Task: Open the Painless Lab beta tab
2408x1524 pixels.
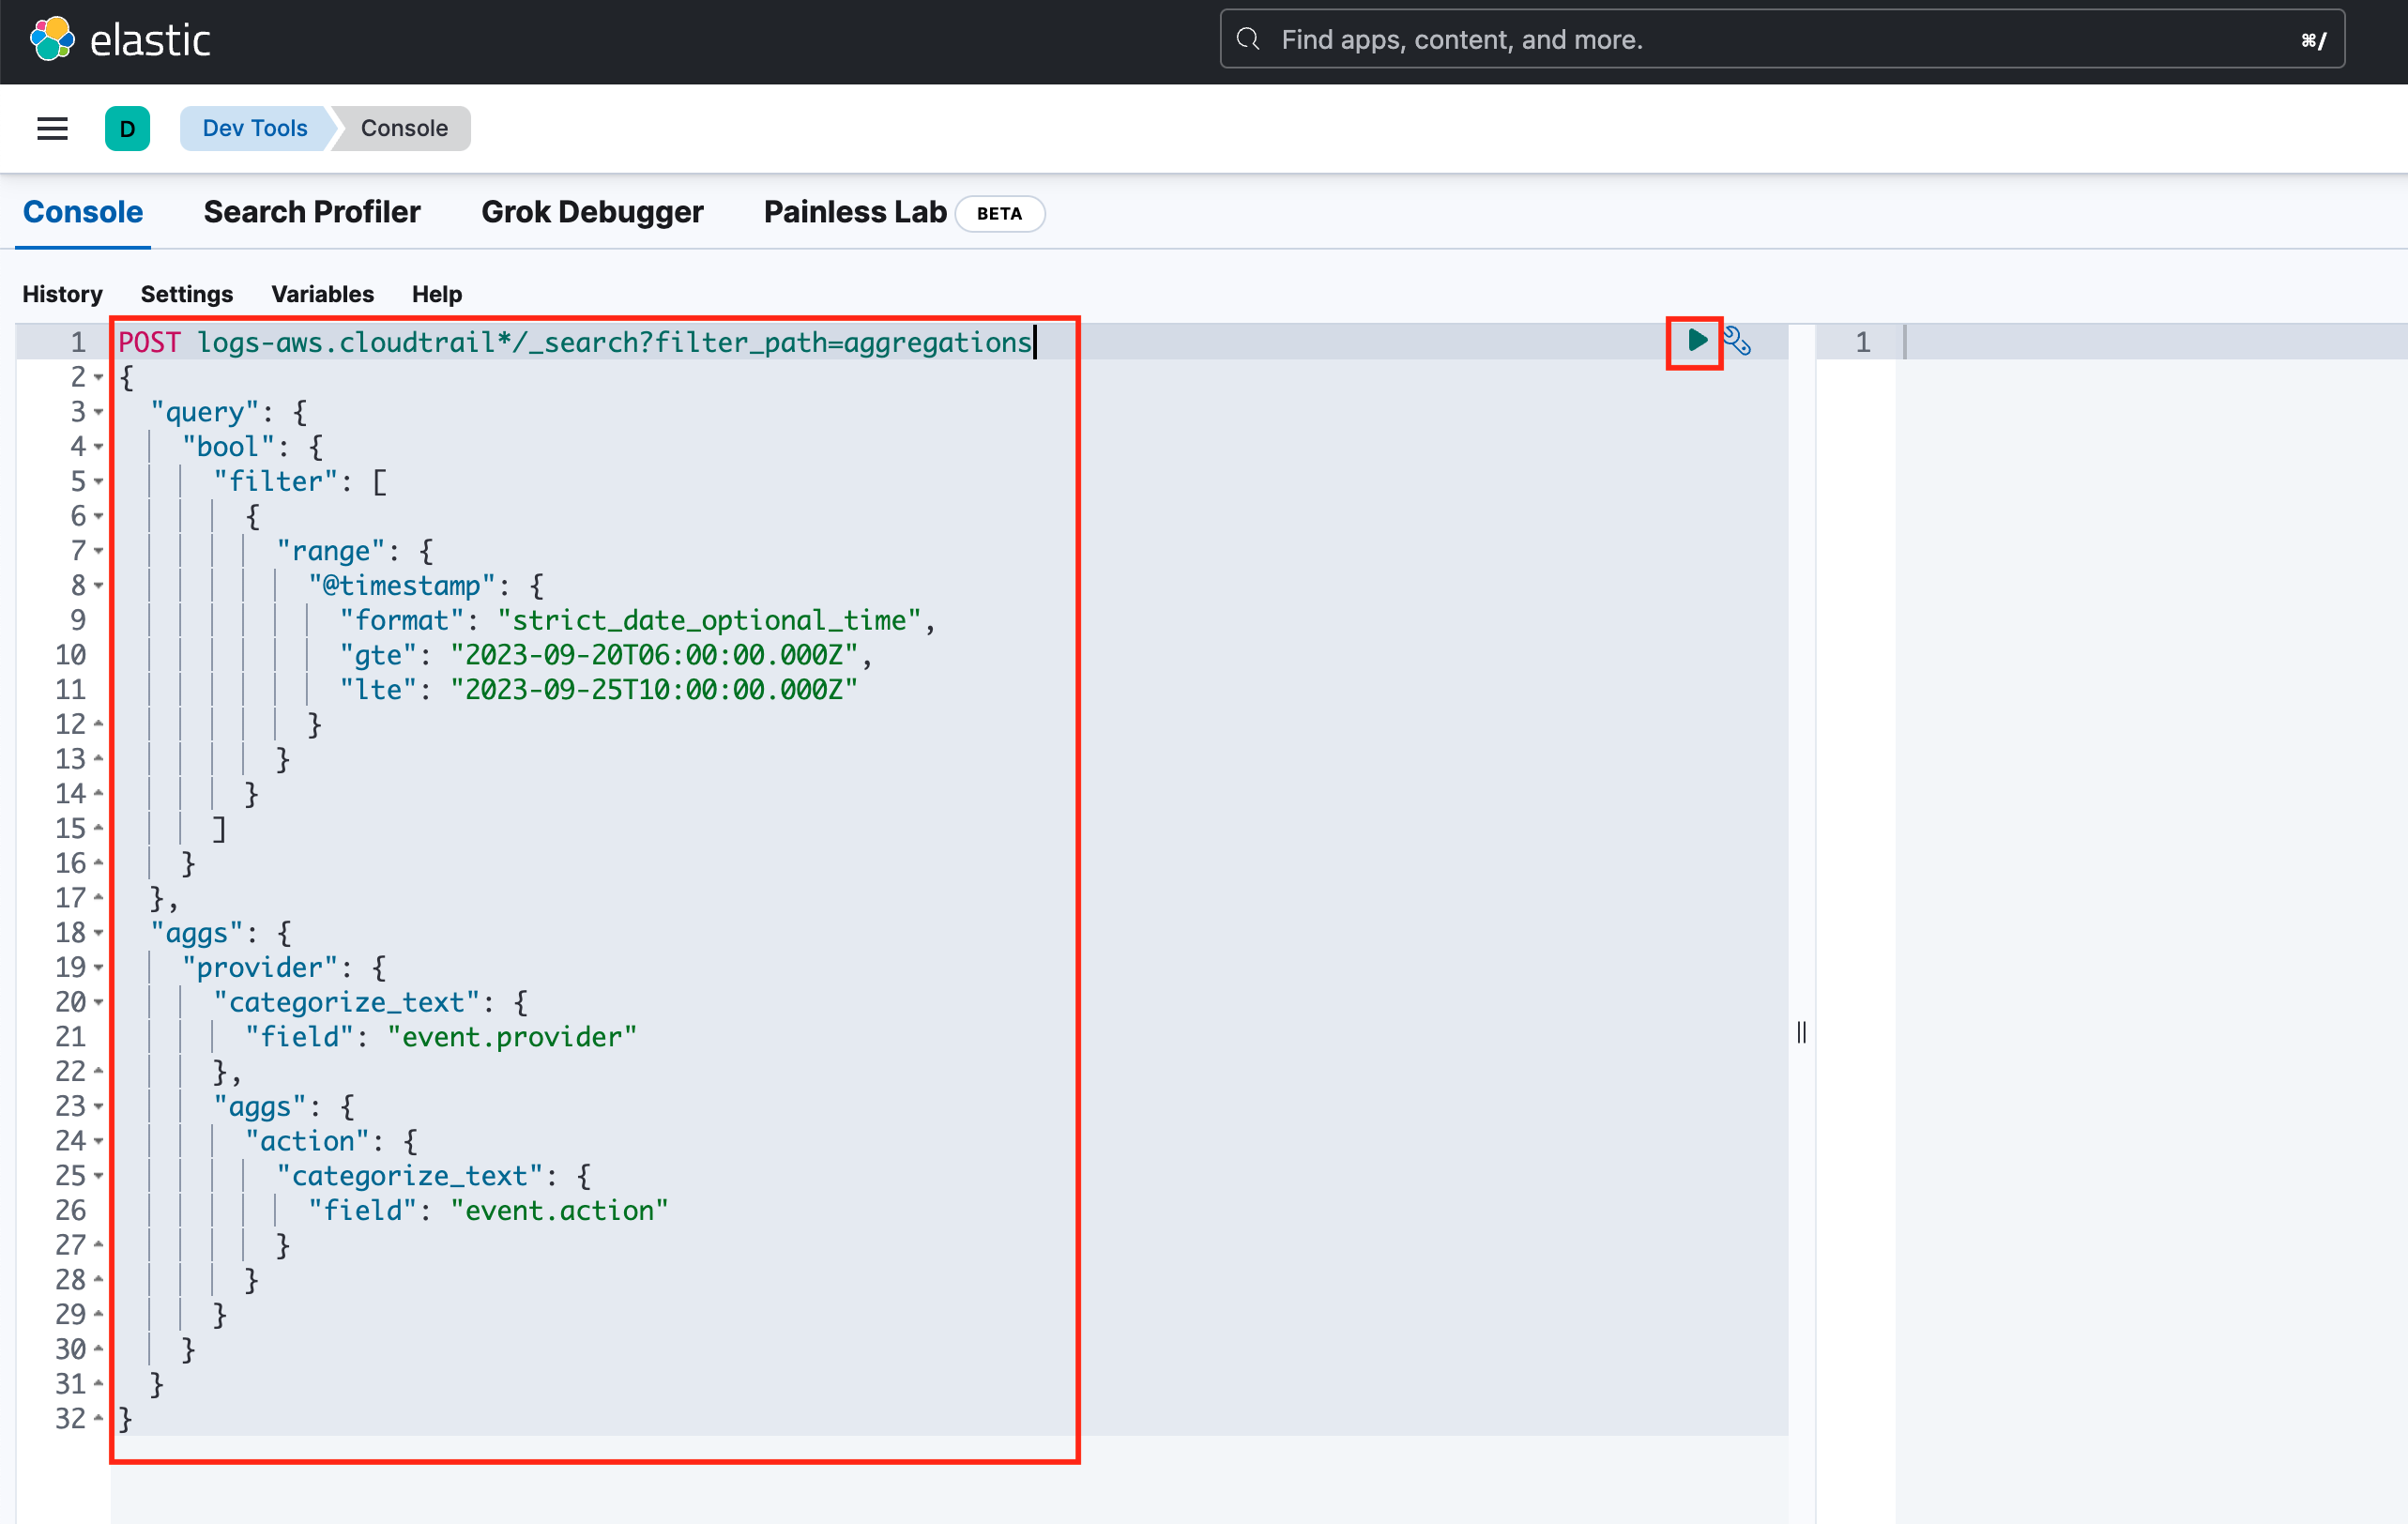Action: coord(855,212)
